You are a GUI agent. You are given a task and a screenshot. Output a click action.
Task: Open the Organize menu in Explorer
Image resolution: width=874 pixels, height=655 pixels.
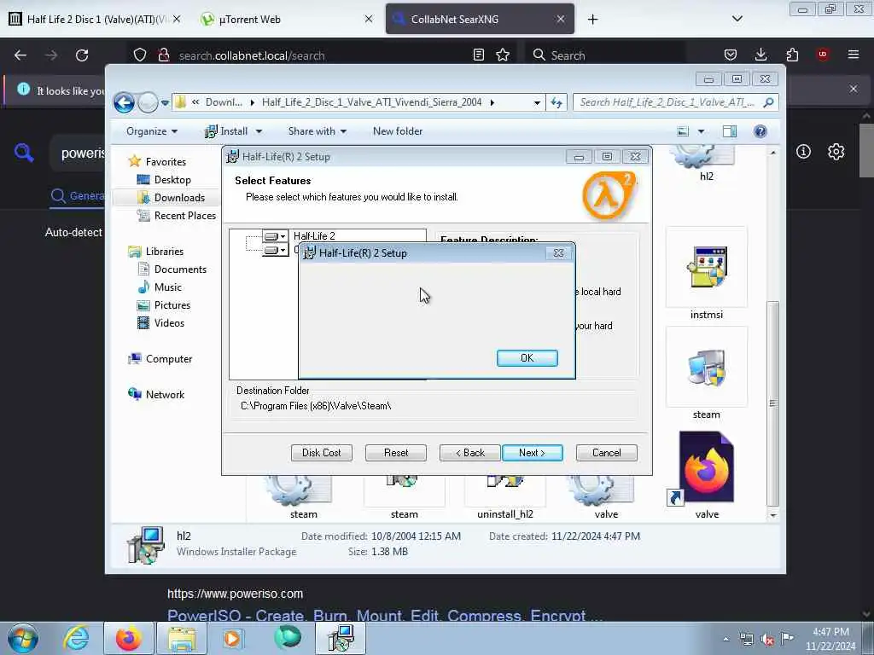click(152, 131)
